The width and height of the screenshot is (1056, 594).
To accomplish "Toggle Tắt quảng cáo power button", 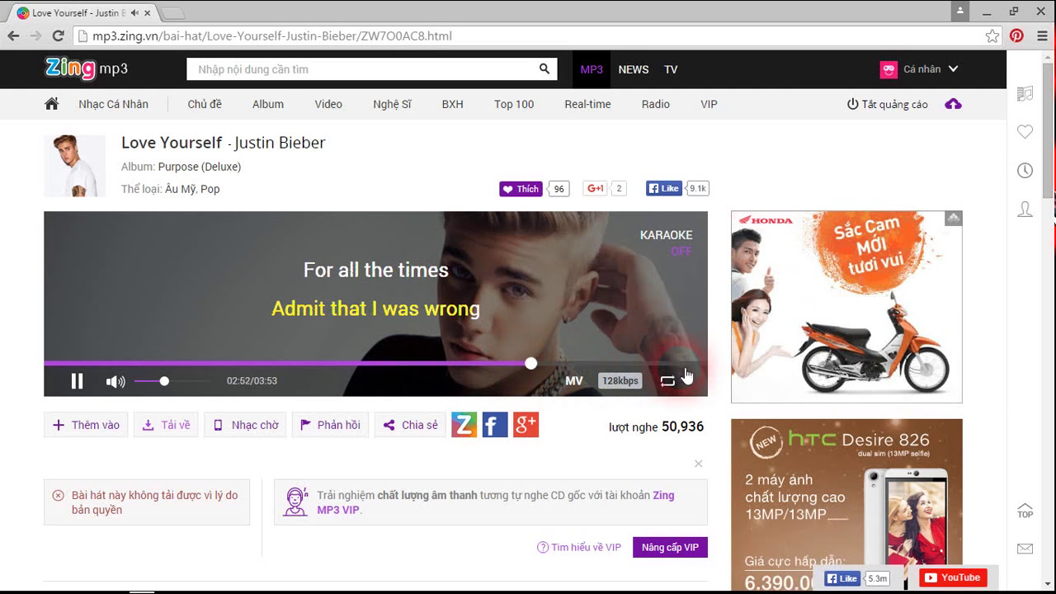I will [x=888, y=104].
